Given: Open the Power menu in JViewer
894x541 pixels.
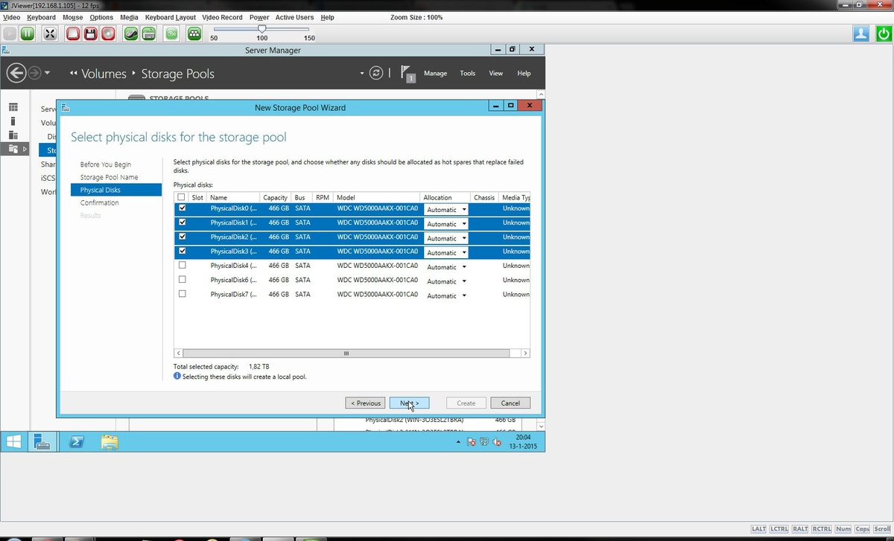Looking at the screenshot, I should click(x=259, y=17).
